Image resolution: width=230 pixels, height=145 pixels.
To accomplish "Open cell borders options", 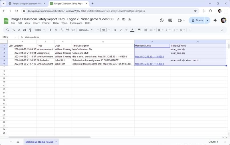I will [145, 30].
